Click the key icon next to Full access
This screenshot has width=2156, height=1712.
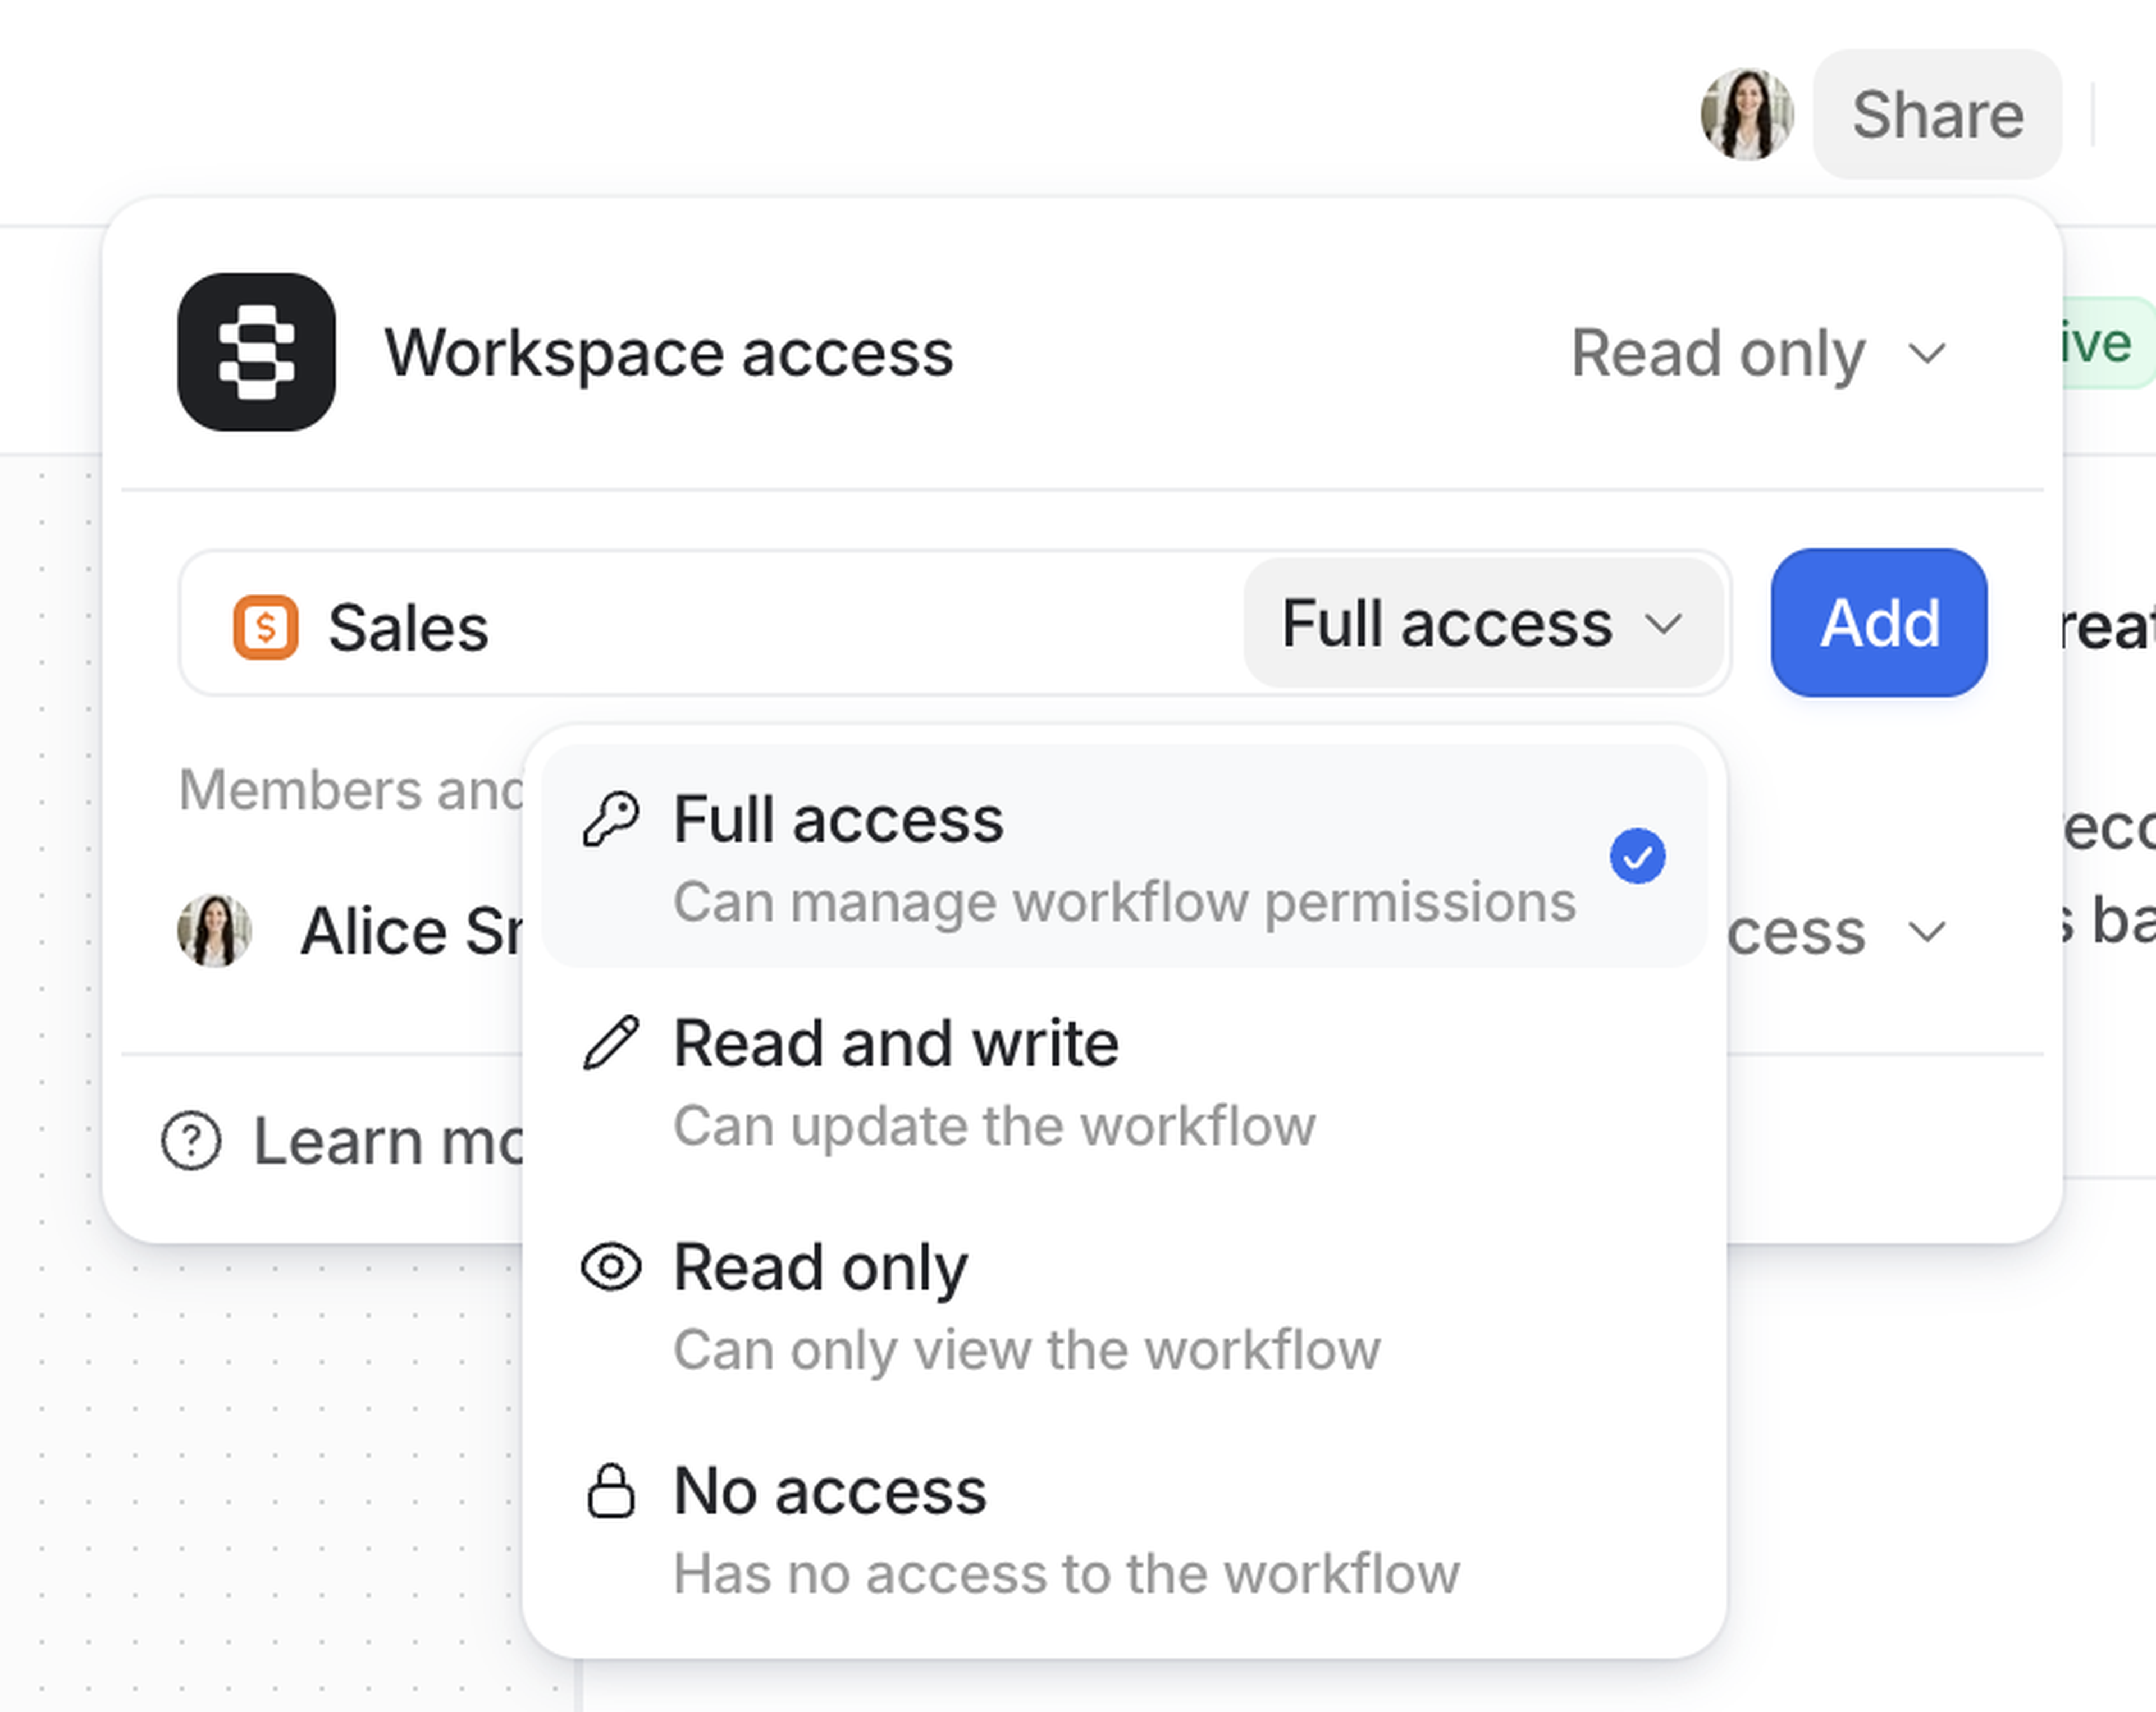point(613,817)
